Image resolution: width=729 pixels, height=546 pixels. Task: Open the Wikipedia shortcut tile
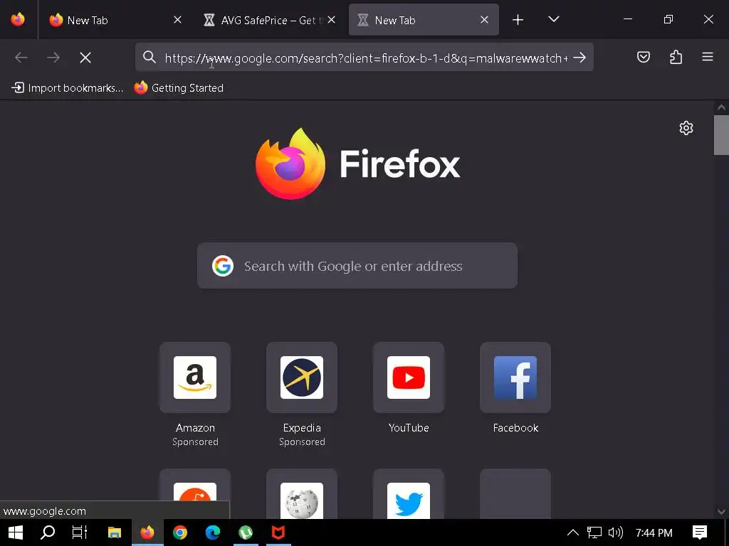(x=302, y=494)
